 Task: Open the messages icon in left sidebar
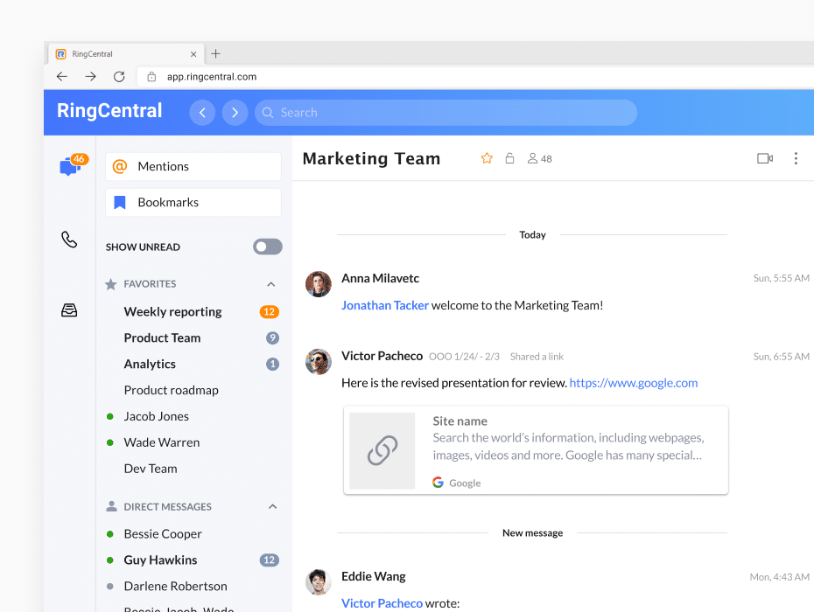tap(68, 166)
